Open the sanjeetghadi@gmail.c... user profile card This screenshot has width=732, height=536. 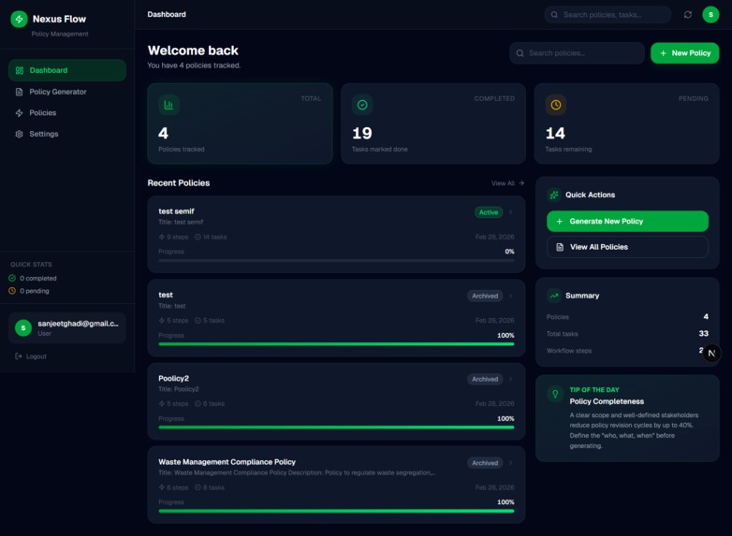(67, 328)
